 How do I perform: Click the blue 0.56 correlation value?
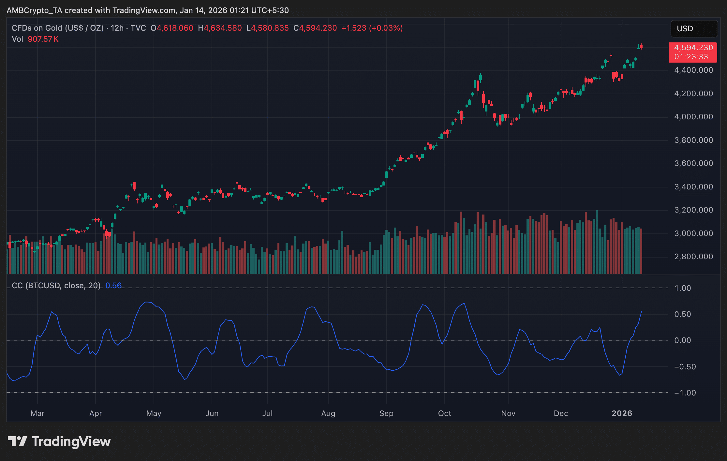tap(113, 286)
